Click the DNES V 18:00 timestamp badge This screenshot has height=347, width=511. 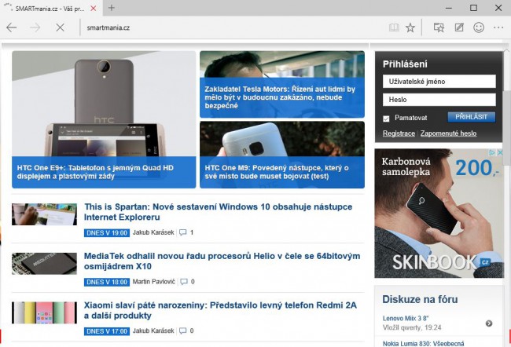point(107,282)
